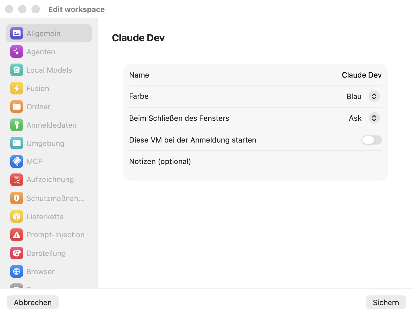The image size is (413, 316).
Task: Enable Diese VM bei der Anmeldung starten
Action: coord(371,140)
